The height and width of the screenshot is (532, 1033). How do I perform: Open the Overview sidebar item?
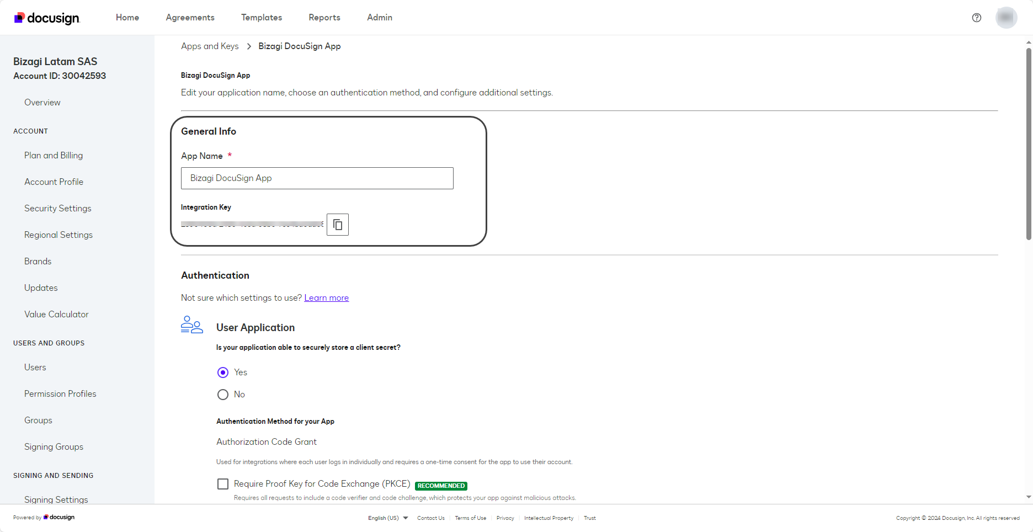click(42, 103)
